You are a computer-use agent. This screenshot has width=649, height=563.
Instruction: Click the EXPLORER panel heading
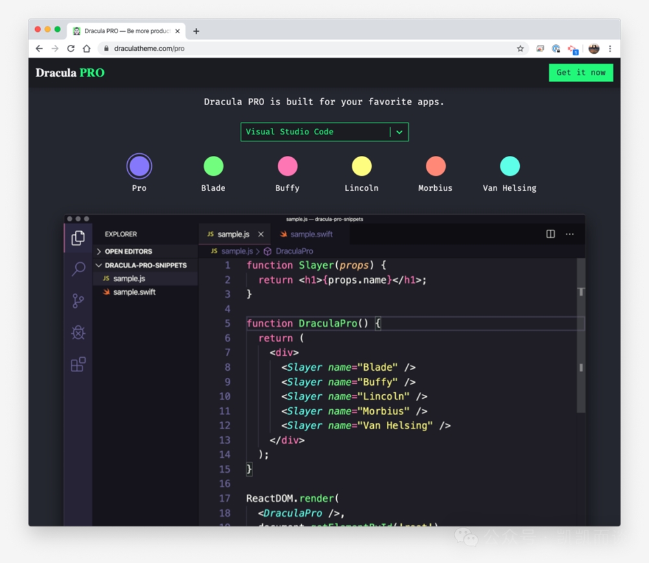pyautogui.click(x=121, y=234)
